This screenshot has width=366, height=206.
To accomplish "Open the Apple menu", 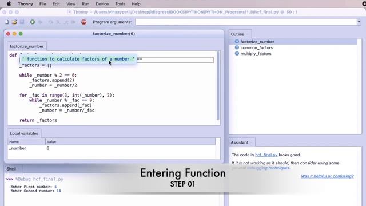I will point(9,4).
